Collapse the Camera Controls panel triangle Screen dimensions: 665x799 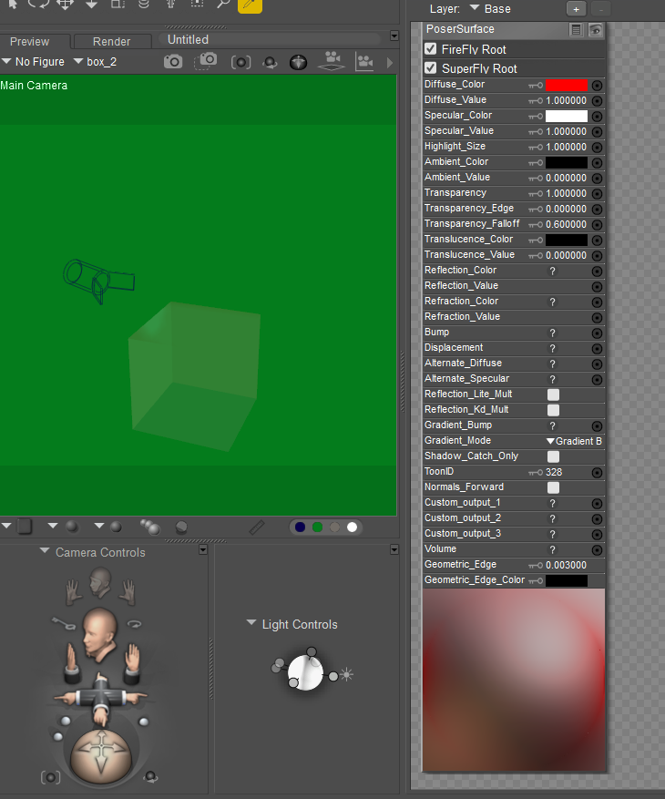(x=45, y=551)
